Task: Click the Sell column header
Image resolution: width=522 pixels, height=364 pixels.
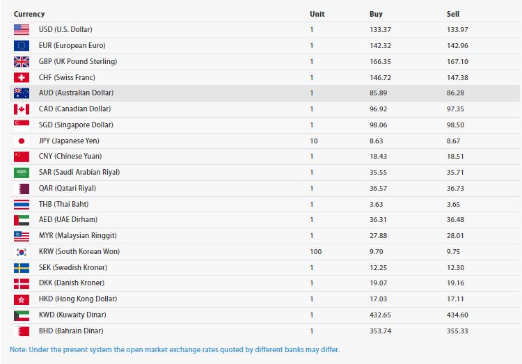Action: (x=453, y=14)
